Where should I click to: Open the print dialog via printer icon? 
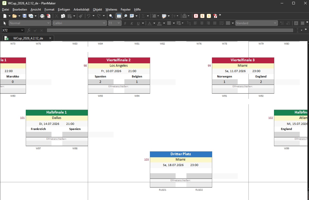[x=42, y=16]
